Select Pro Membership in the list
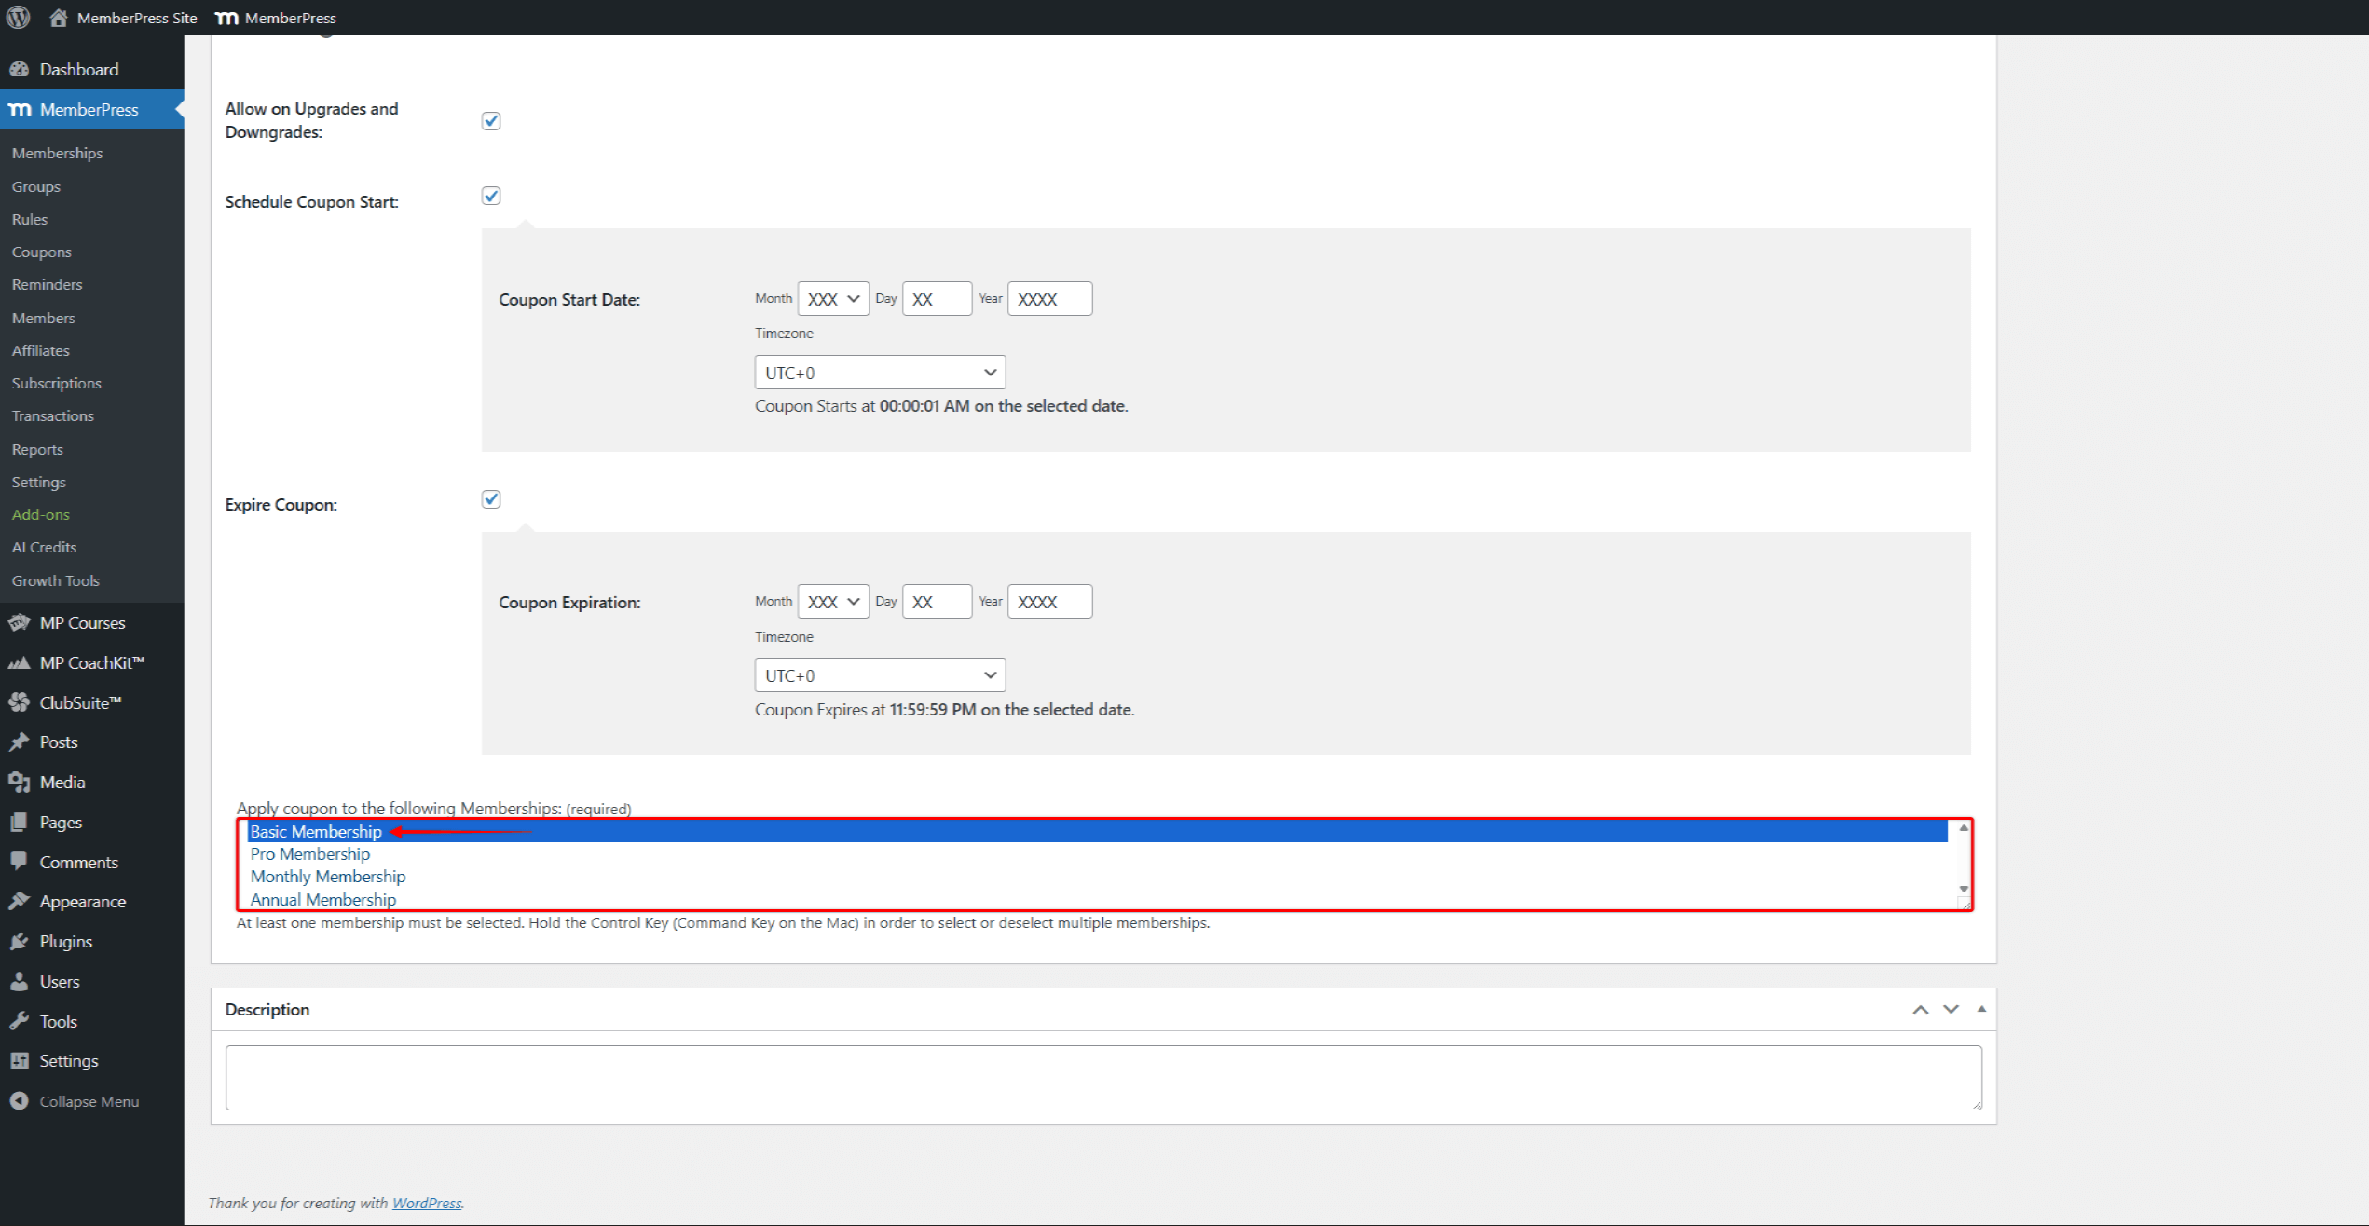Screen dimensions: 2369x1226 coord(310,854)
